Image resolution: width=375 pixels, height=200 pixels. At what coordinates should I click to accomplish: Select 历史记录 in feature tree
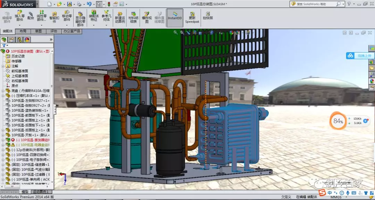point(18,56)
